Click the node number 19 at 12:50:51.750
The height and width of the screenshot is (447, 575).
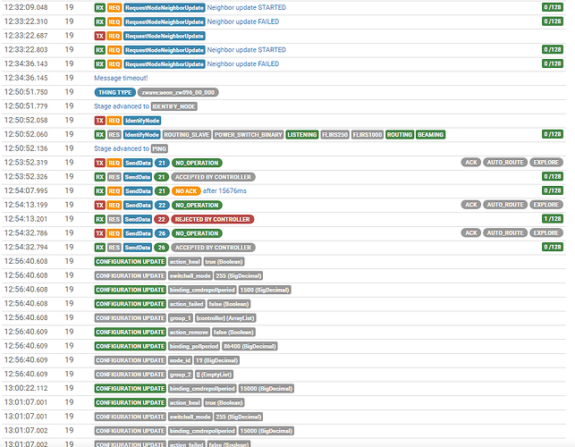[70, 92]
